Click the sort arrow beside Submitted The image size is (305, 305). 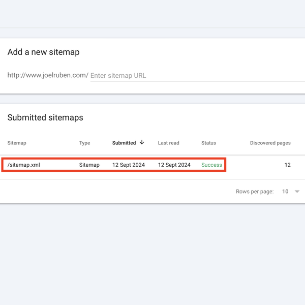coord(142,143)
